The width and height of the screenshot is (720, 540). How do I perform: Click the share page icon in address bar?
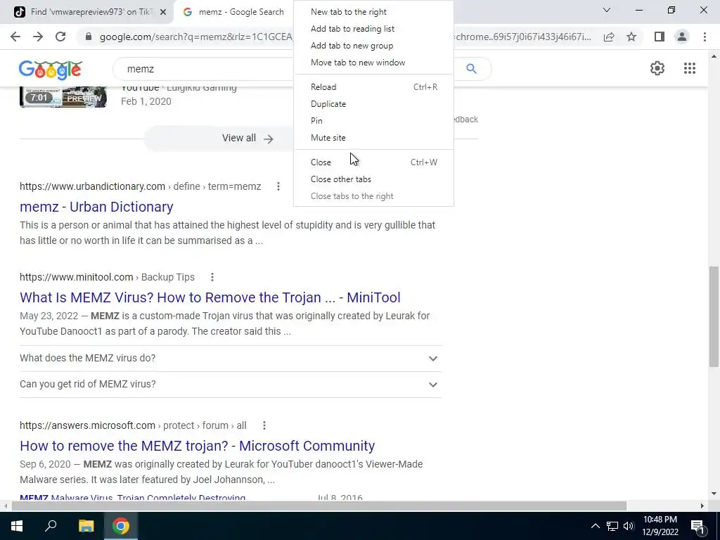pyautogui.click(x=609, y=37)
